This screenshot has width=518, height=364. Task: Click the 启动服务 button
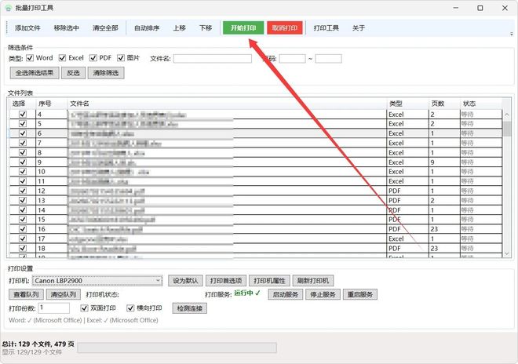(x=286, y=295)
